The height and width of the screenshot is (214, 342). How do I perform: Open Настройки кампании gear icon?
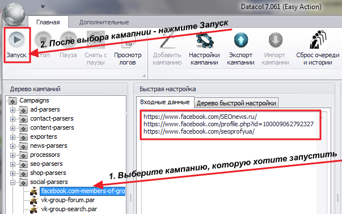[x=204, y=40]
